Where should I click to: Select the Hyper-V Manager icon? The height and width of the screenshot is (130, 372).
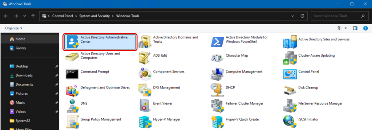coord(145,122)
